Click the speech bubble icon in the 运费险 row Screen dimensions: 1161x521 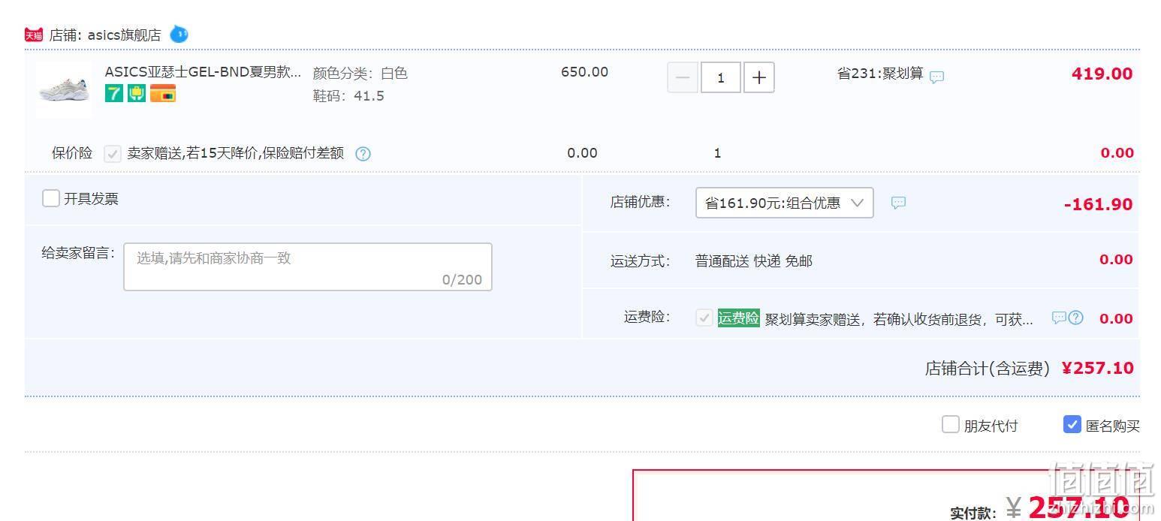[x=1059, y=318]
